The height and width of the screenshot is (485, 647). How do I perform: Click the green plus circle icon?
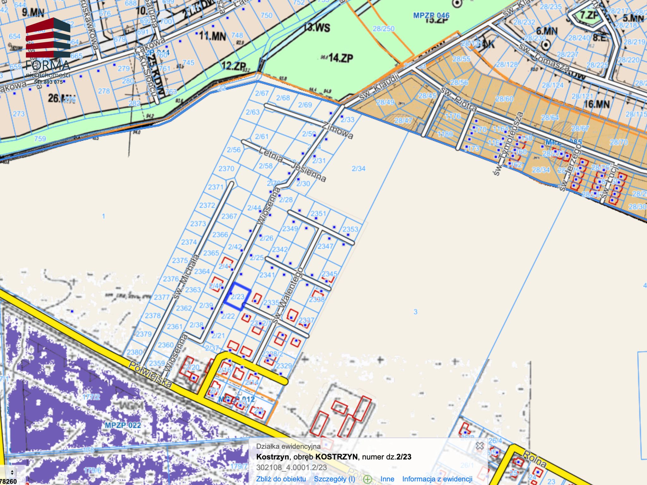[x=367, y=479]
